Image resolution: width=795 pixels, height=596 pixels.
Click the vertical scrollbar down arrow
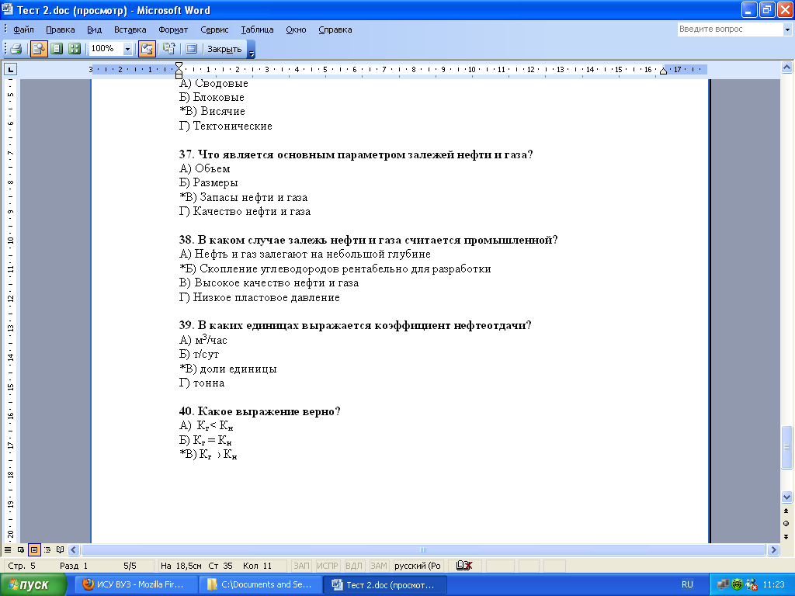787,497
